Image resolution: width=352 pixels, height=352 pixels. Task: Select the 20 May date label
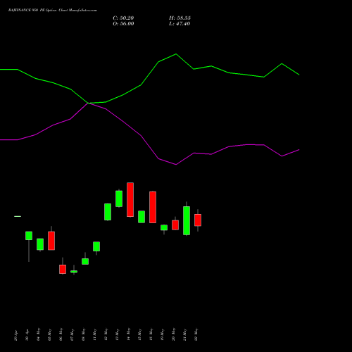tap(173, 334)
